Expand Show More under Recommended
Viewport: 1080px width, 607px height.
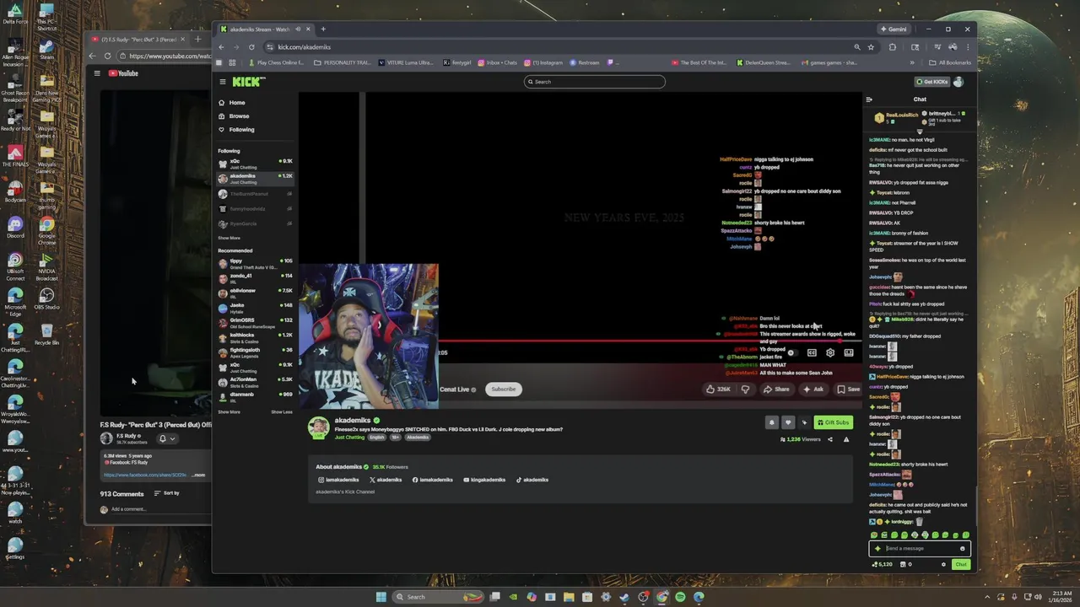[x=229, y=412]
